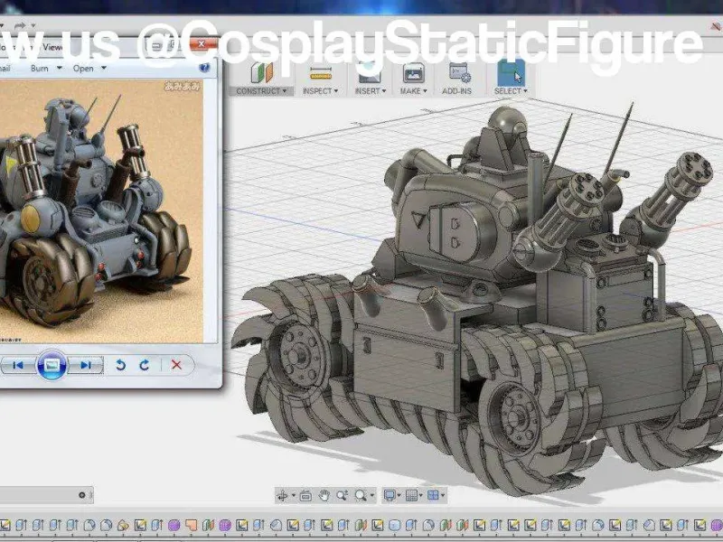The image size is (723, 542).
Task: Go to next photo in viewer
Action: click(85, 365)
